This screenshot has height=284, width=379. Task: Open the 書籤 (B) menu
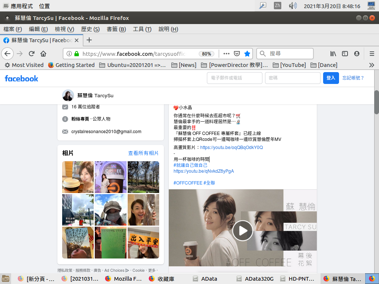pyautogui.click(x=116, y=29)
